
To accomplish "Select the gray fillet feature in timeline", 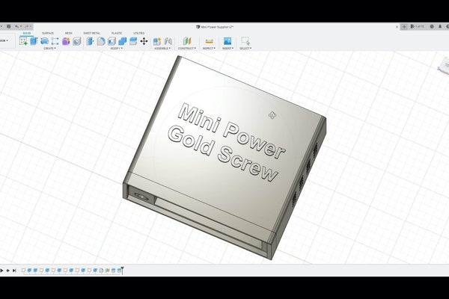I will 101,271.
